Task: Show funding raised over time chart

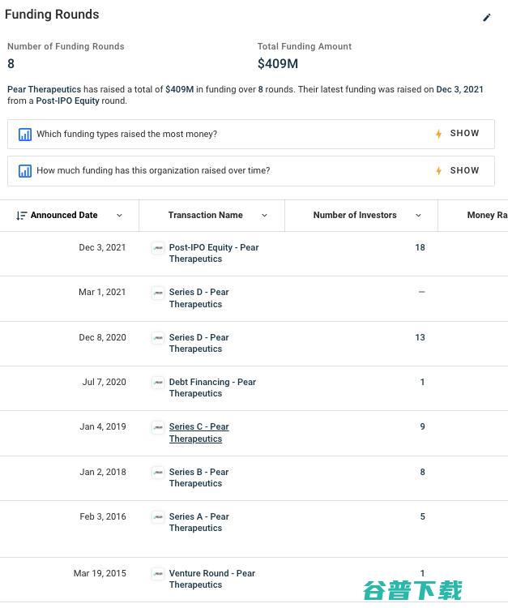Action: click(464, 170)
